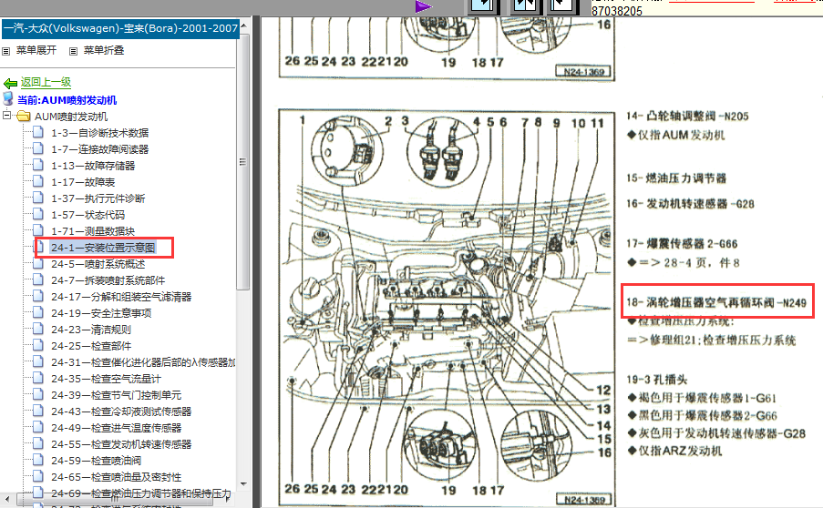Open 1-71—测量数据块 page
The width and height of the screenshot is (823, 508).
click(x=93, y=231)
